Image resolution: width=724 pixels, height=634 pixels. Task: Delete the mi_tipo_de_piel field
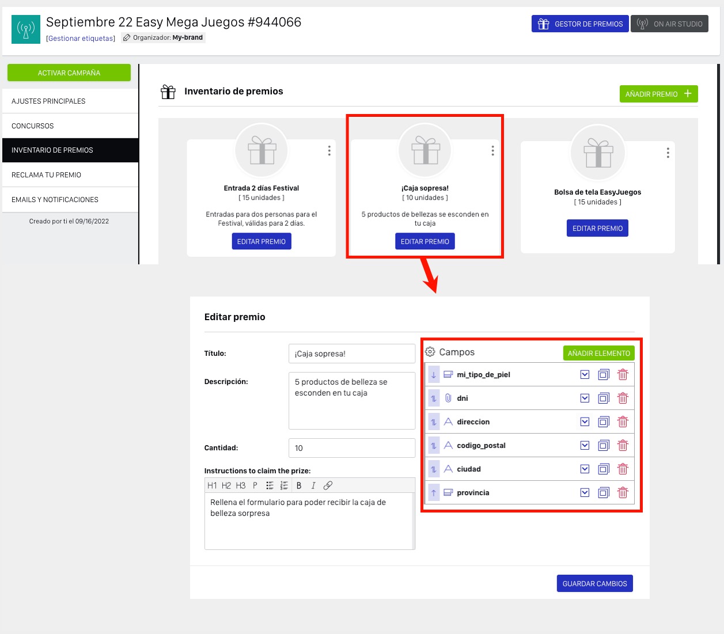click(x=623, y=375)
